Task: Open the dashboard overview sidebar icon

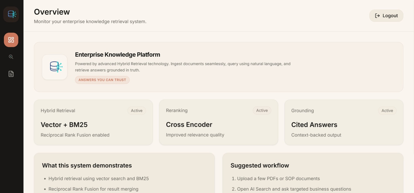Action: [11, 40]
